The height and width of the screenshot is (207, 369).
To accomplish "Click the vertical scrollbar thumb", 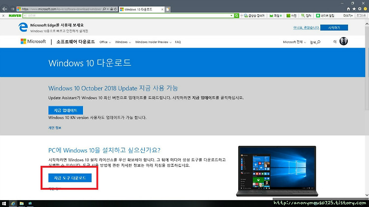I will pos(367,68).
